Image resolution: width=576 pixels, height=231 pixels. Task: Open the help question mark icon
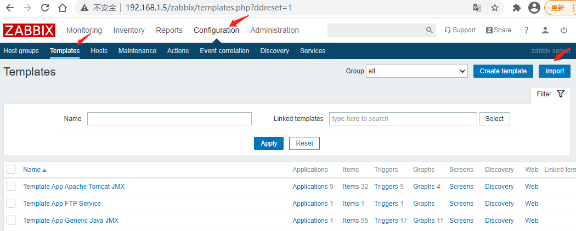point(527,30)
